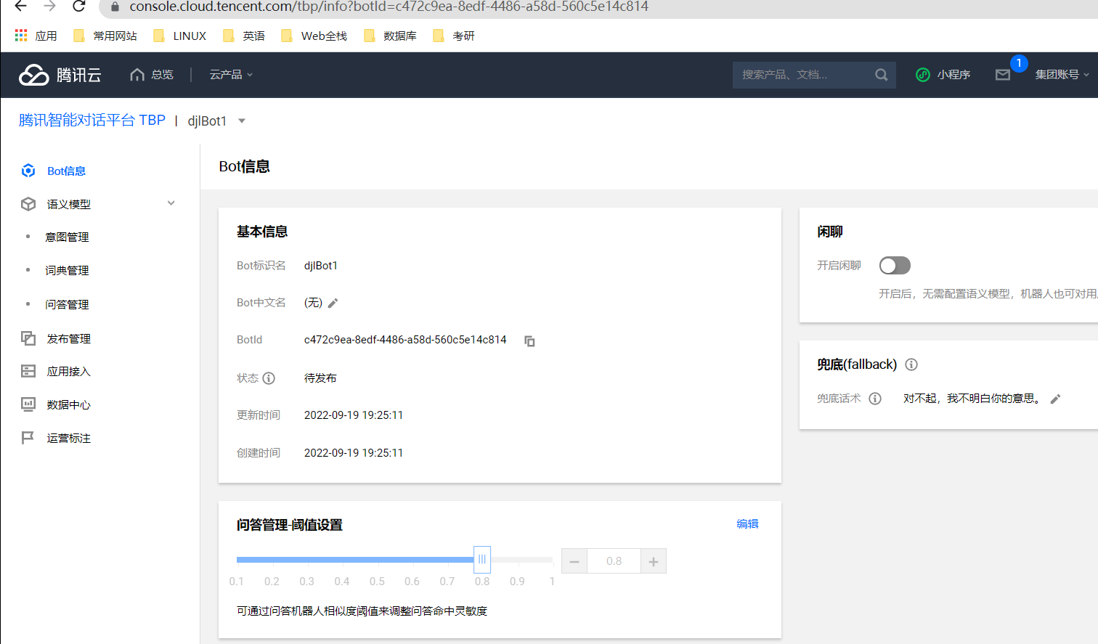Open 应用接入 menu item
The width and height of the screenshot is (1098, 644).
(x=69, y=371)
